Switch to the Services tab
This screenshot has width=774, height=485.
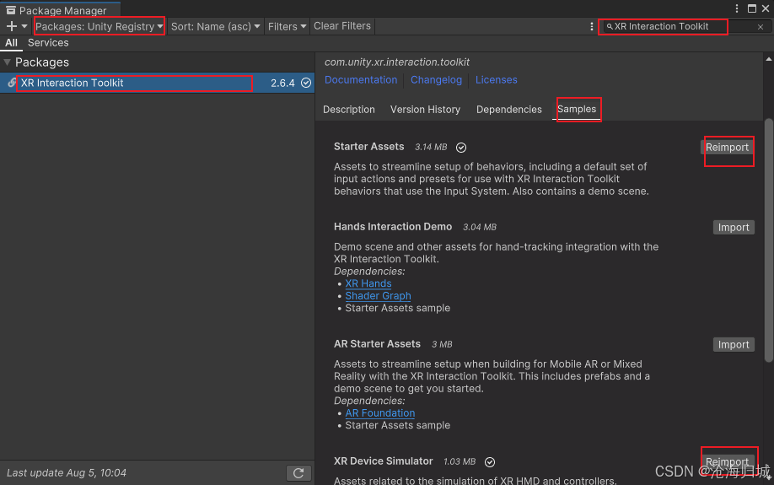click(x=48, y=43)
